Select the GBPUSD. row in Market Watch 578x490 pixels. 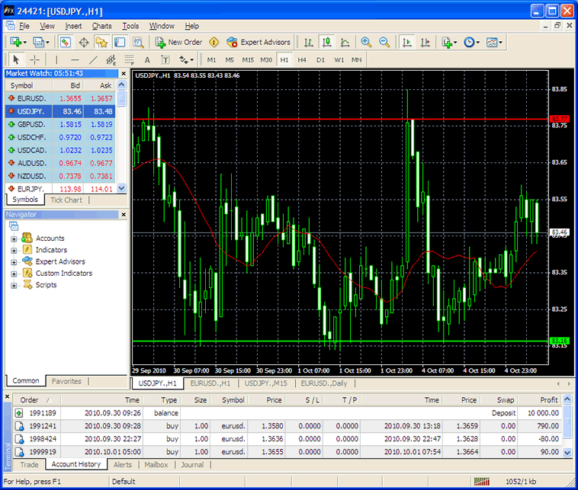coord(60,124)
